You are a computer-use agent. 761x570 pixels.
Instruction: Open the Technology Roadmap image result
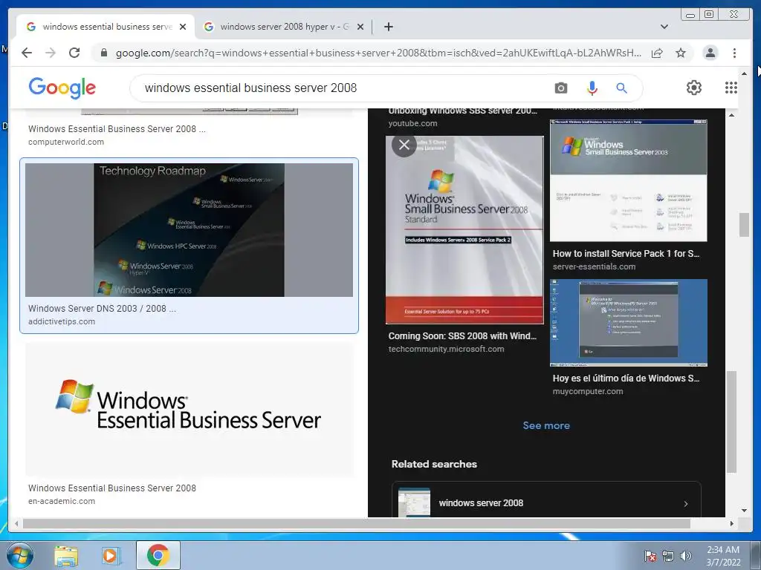tap(189, 230)
